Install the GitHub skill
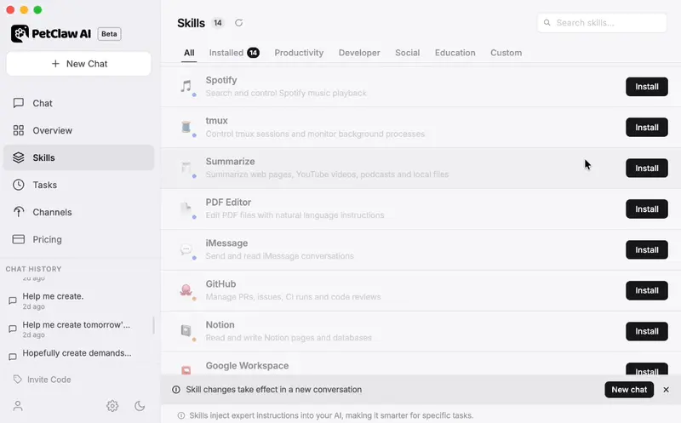Image resolution: width=681 pixels, height=423 pixels. 647,290
